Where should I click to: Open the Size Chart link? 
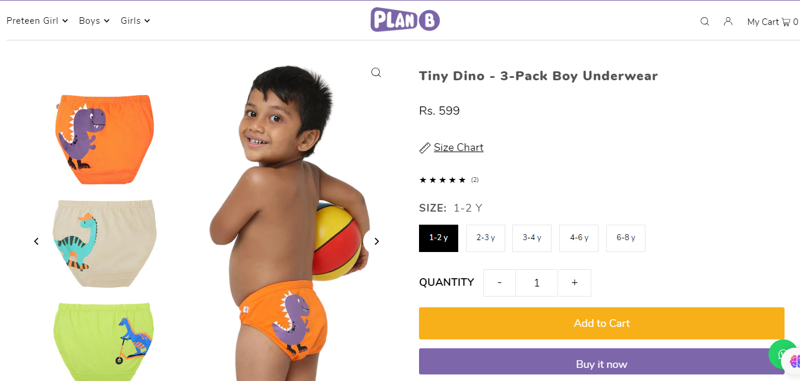coord(458,147)
